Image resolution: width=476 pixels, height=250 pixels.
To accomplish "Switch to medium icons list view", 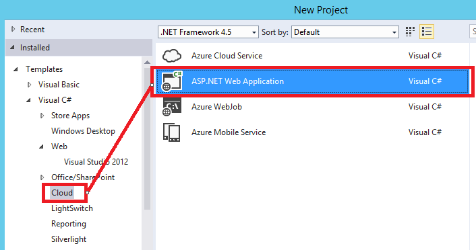I will (x=427, y=32).
